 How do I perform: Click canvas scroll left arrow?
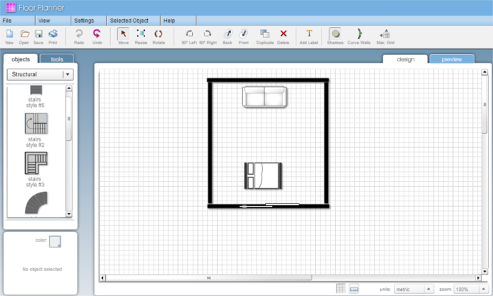(x=102, y=277)
